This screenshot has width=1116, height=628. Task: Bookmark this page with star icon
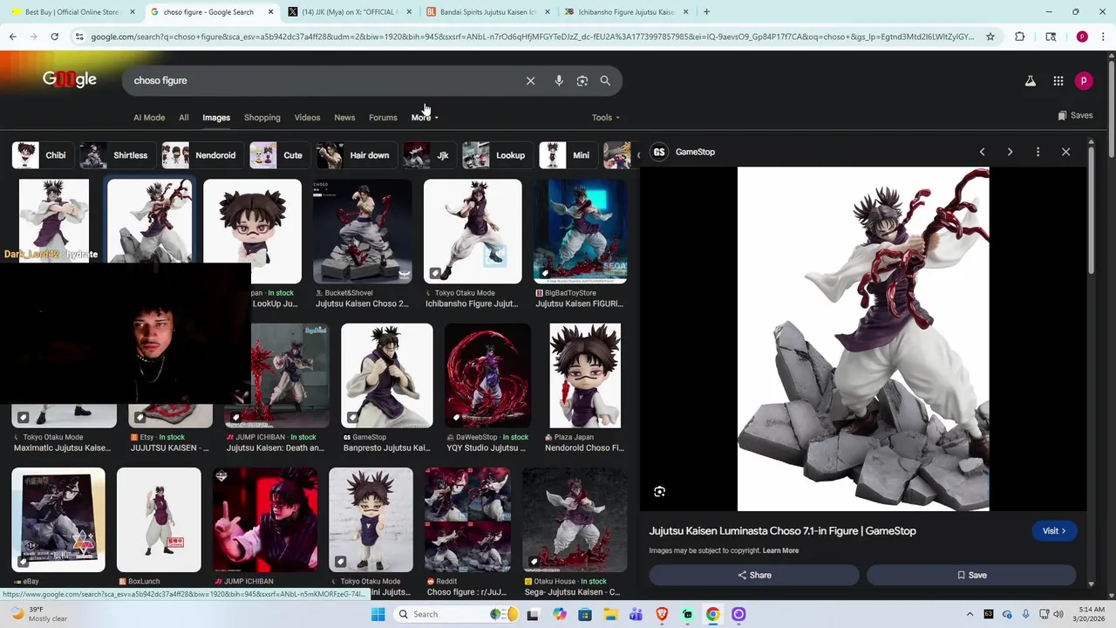coord(990,37)
